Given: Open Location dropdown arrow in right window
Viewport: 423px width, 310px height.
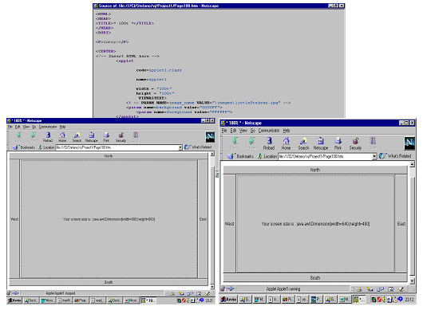Looking at the screenshot, I should point(374,156).
